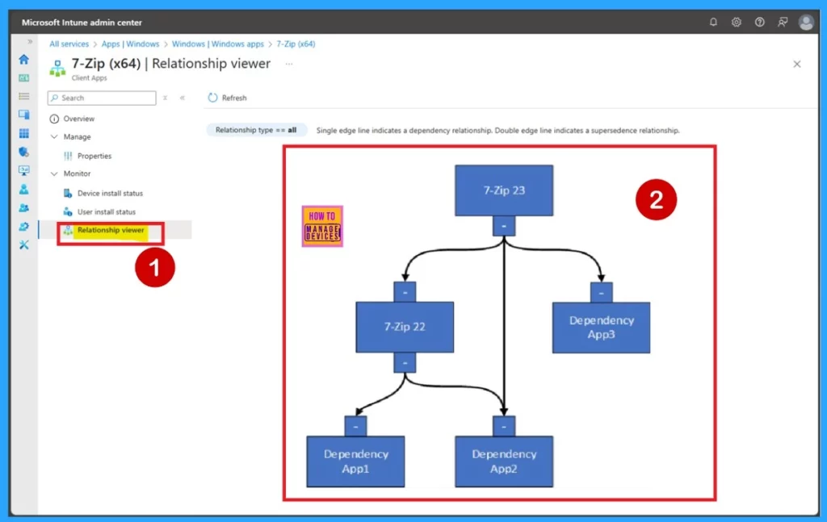Open Device install status
This screenshot has width=827, height=522.
110,194
